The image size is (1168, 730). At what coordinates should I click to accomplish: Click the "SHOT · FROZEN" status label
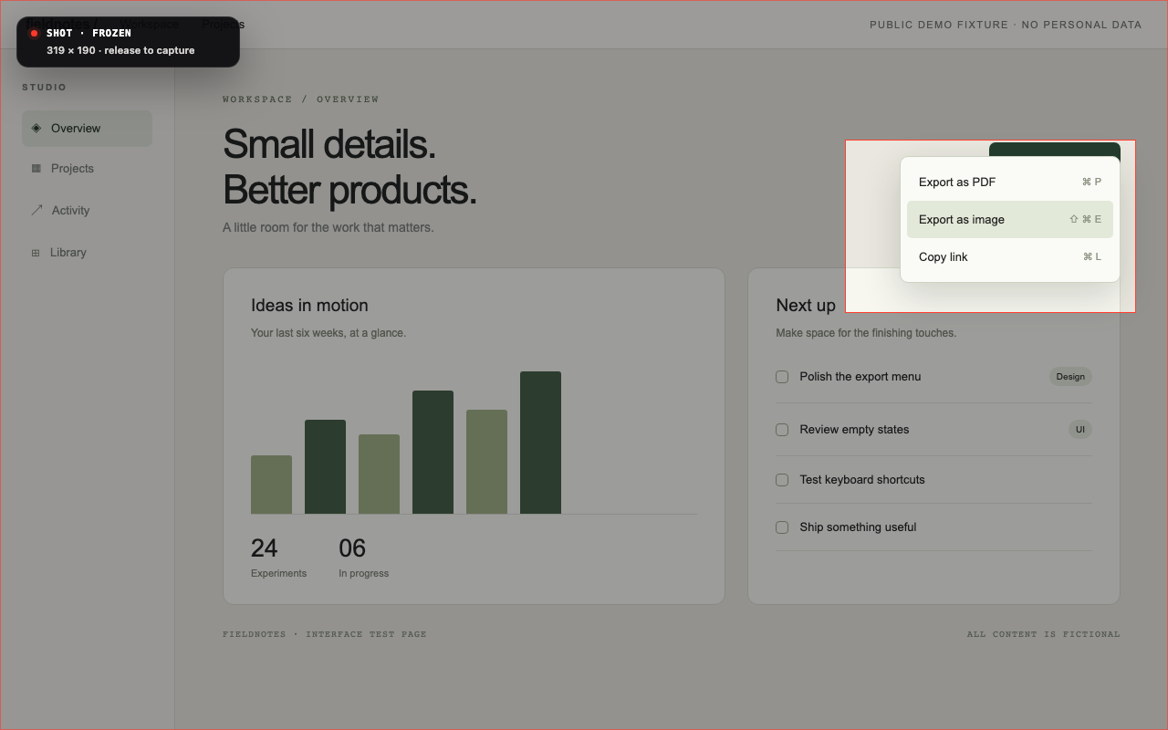click(89, 33)
